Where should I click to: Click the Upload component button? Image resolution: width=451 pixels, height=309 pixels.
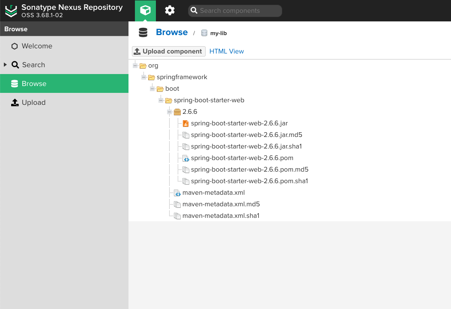tap(169, 51)
